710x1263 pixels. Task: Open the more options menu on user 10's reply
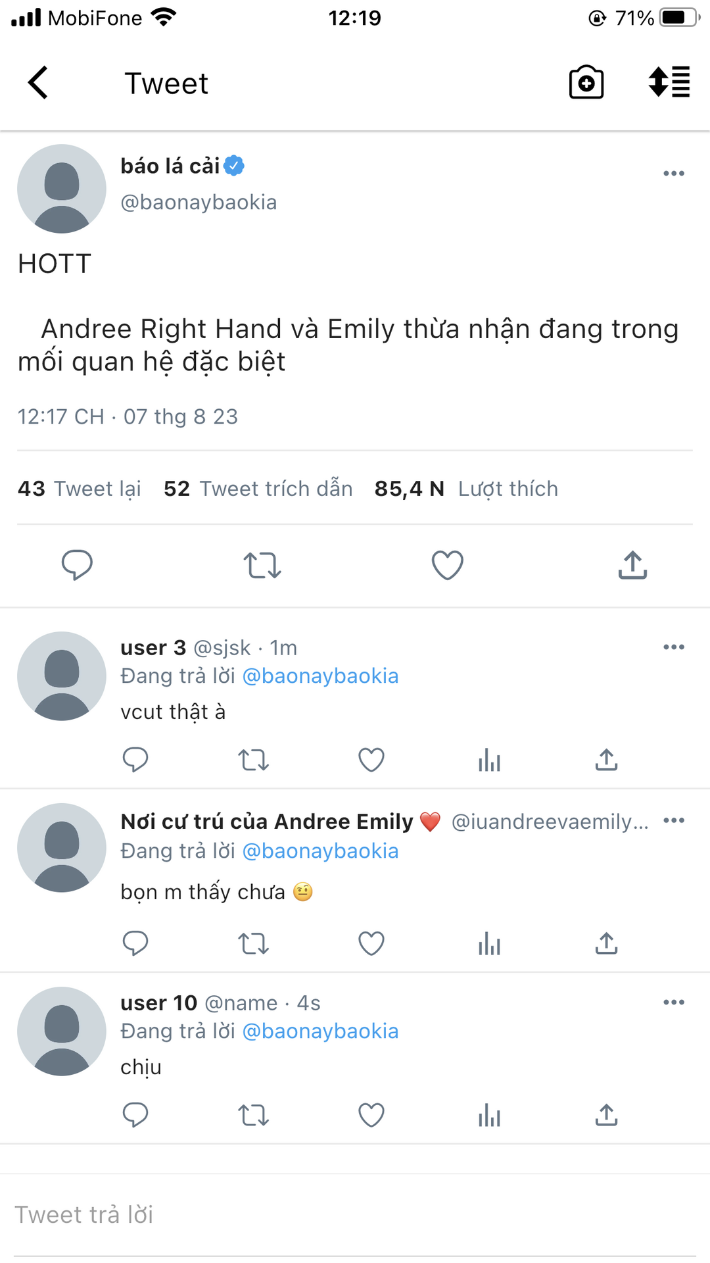tap(674, 1003)
